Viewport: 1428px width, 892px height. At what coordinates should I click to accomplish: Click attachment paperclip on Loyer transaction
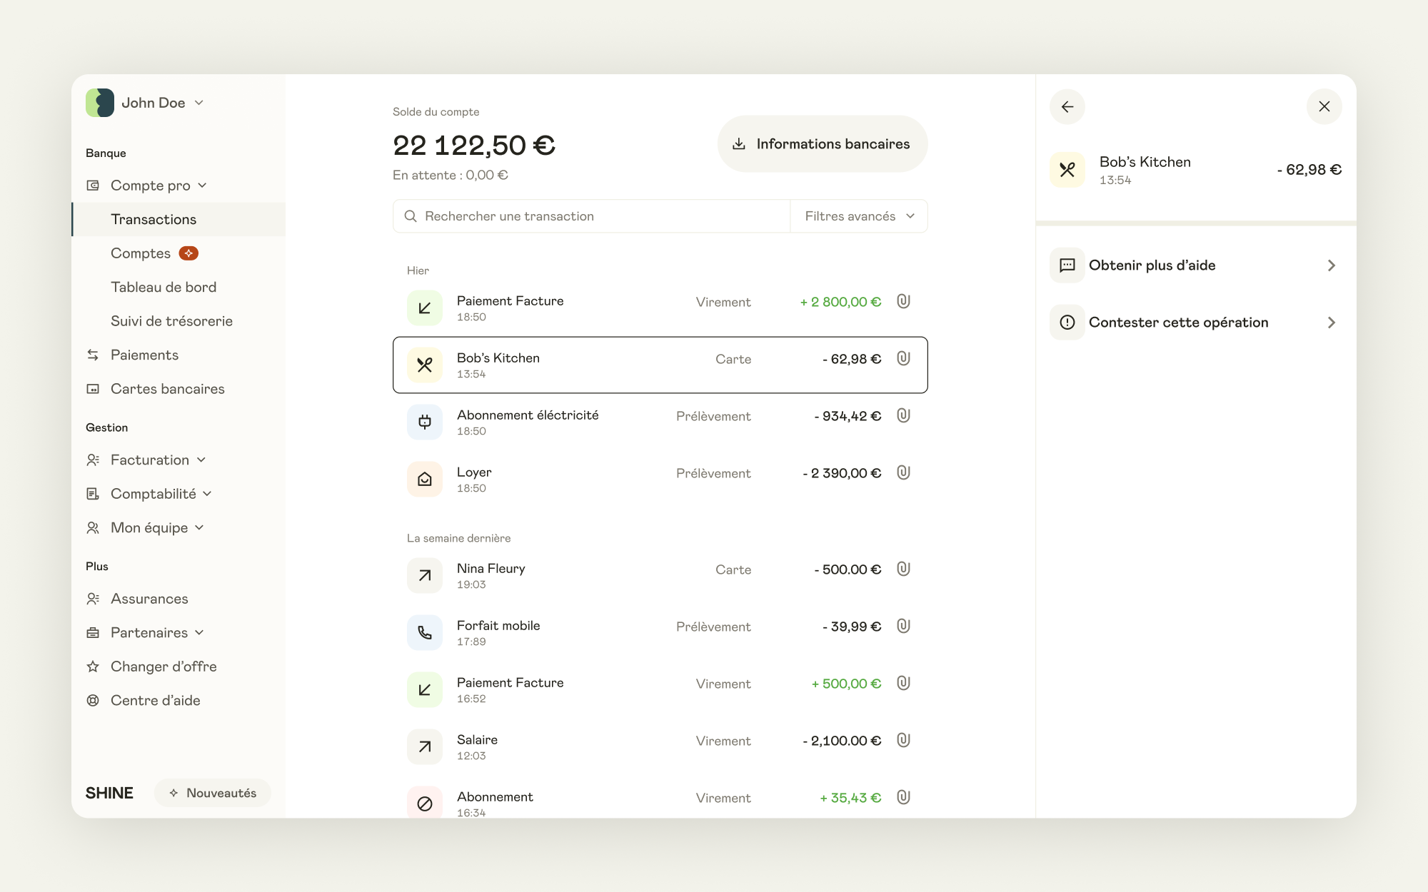point(903,472)
